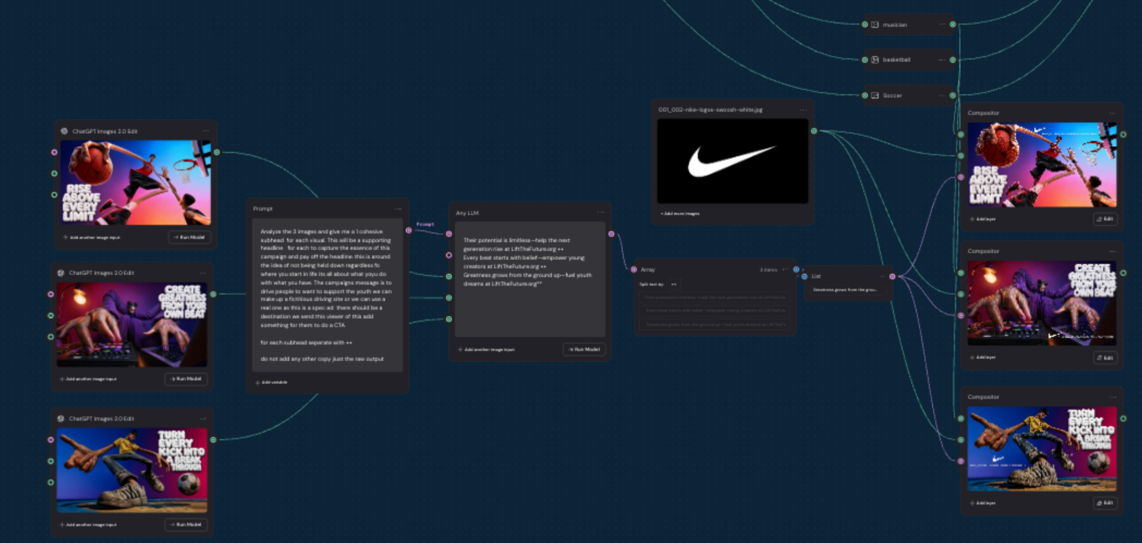This screenshot has width=1142, height=543.
Task: Run Model on the TURN EVERY KICK ChatGPT node
Action: (186, 525)
